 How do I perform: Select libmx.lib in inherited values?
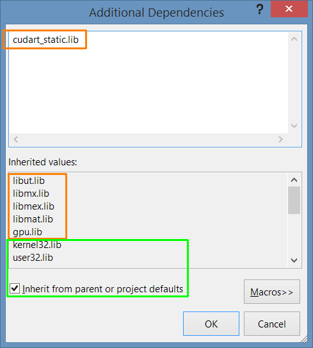click(31, 194)
